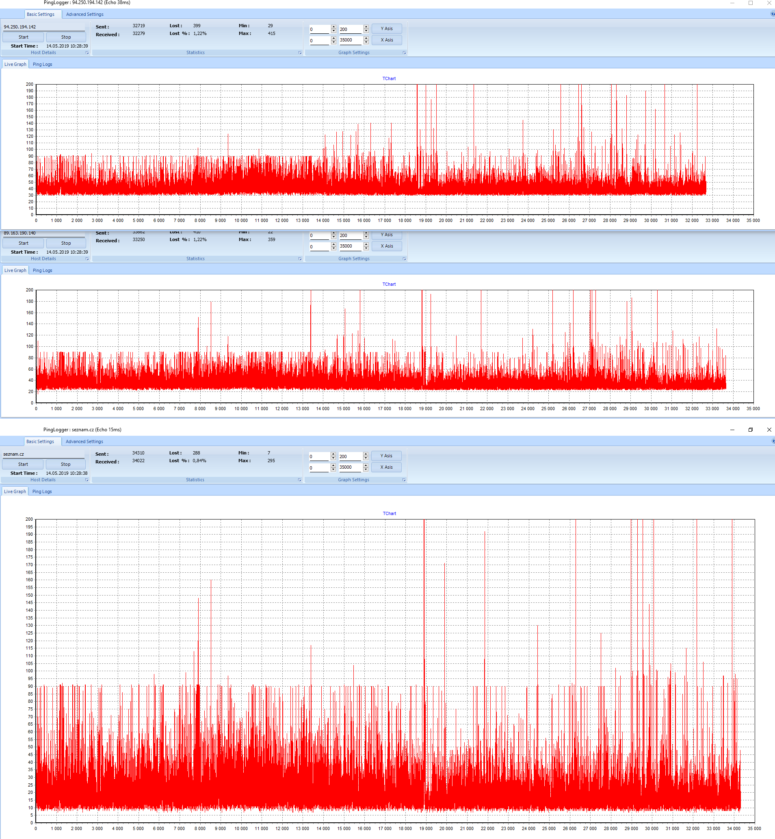Click Statistics panel launcher icon in seznam.cz window
The width and height of the screenshot is (775, 839).
(299, 480)
